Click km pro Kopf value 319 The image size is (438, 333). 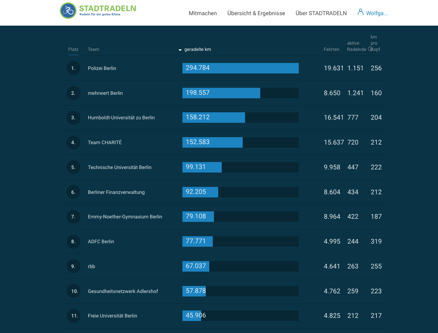[x=376, y=241]
